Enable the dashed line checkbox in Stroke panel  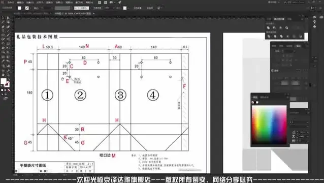[272, 71]
